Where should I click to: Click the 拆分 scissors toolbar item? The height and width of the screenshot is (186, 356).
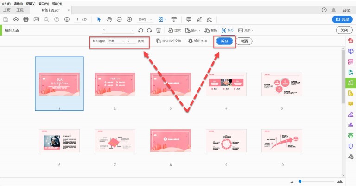click(228, 30)
